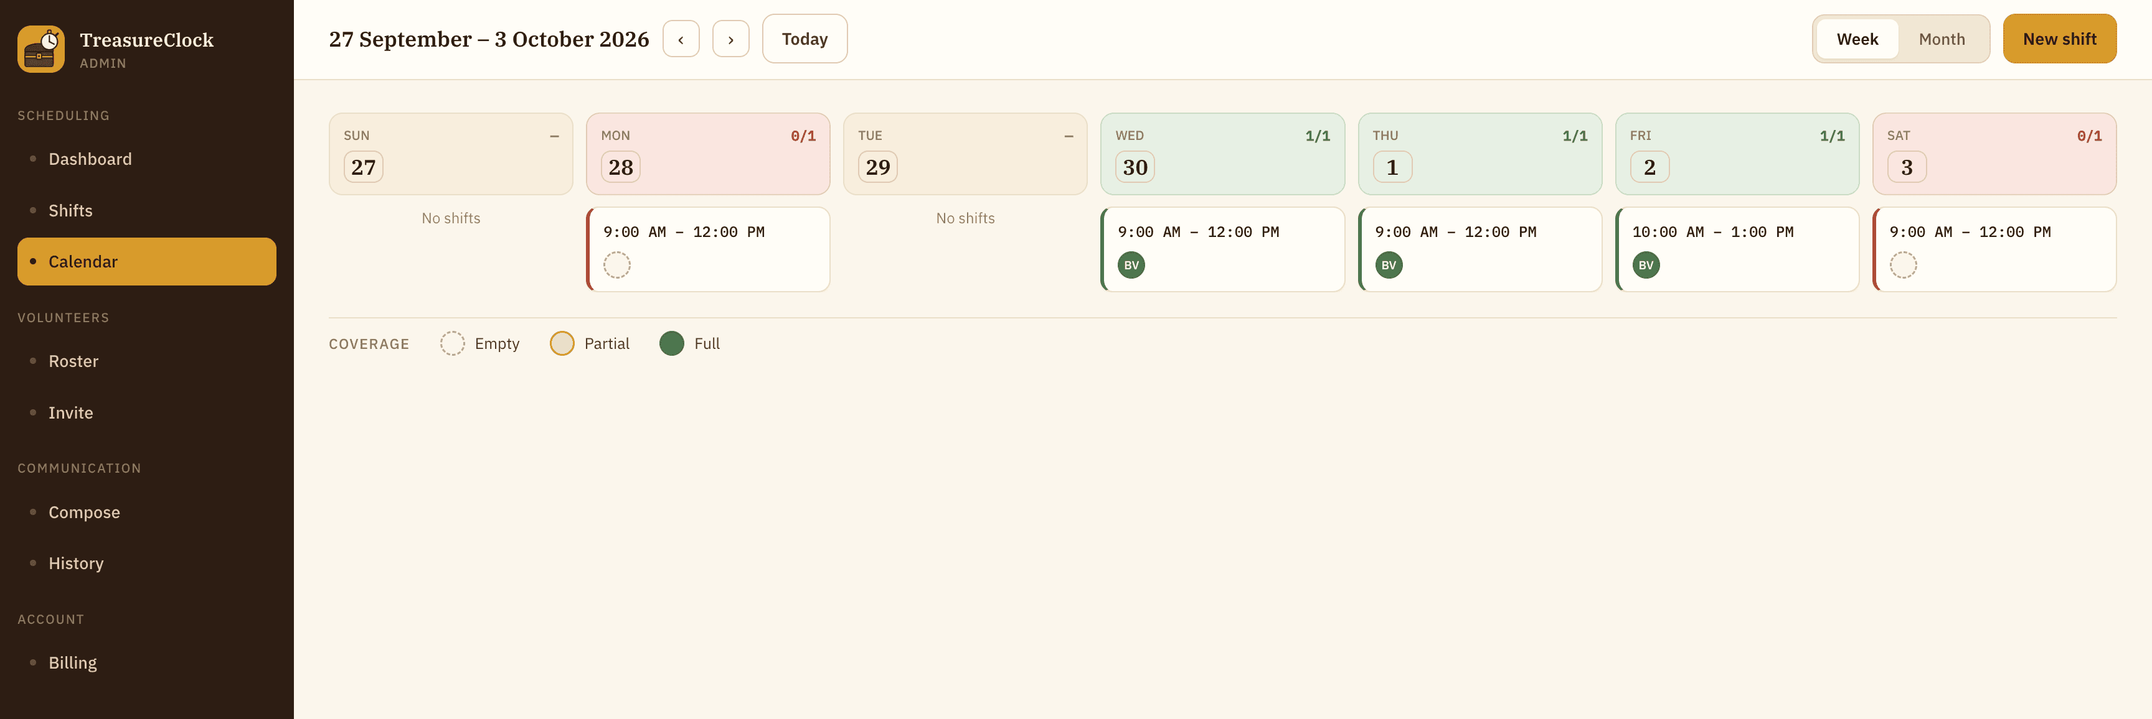This screenshot has height=719, width=2152.
Task: Open Friday's 10:00 AM – 1:00 PM shift
Action: [x=1738, y=249]
